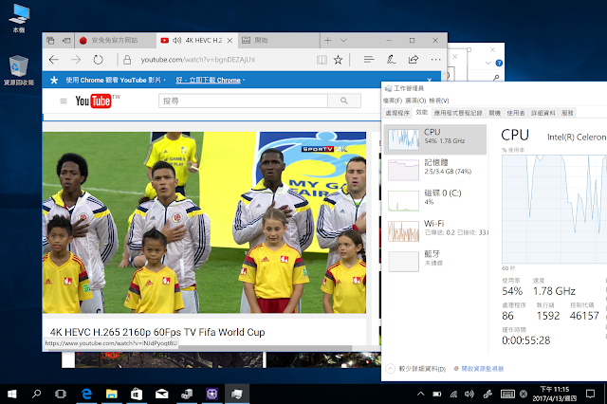The height and width of the screenshot is (404, 607).
Task: Click the YouTube 搜尋 search box
Action: tap(243, 101)
